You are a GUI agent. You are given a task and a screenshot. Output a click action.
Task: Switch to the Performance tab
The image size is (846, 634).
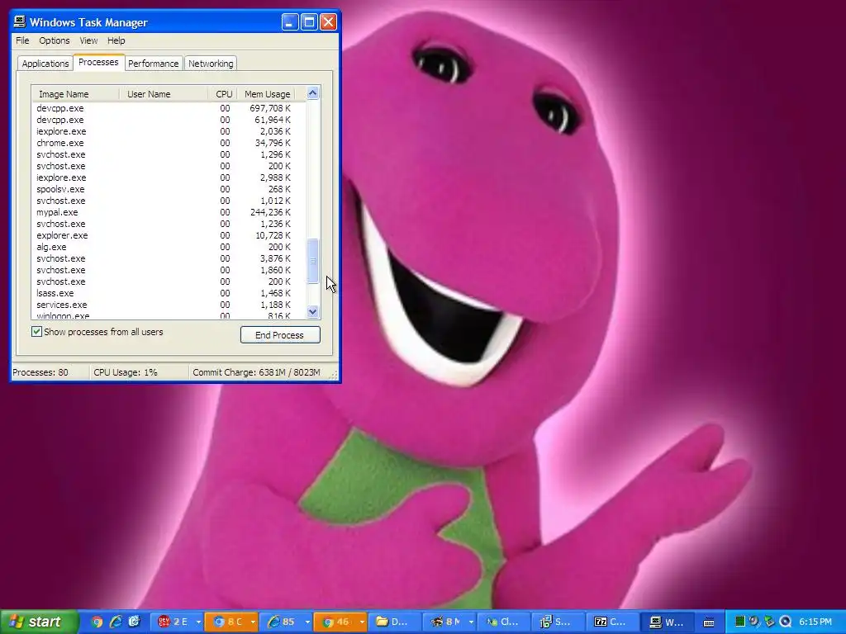[153, 64]
